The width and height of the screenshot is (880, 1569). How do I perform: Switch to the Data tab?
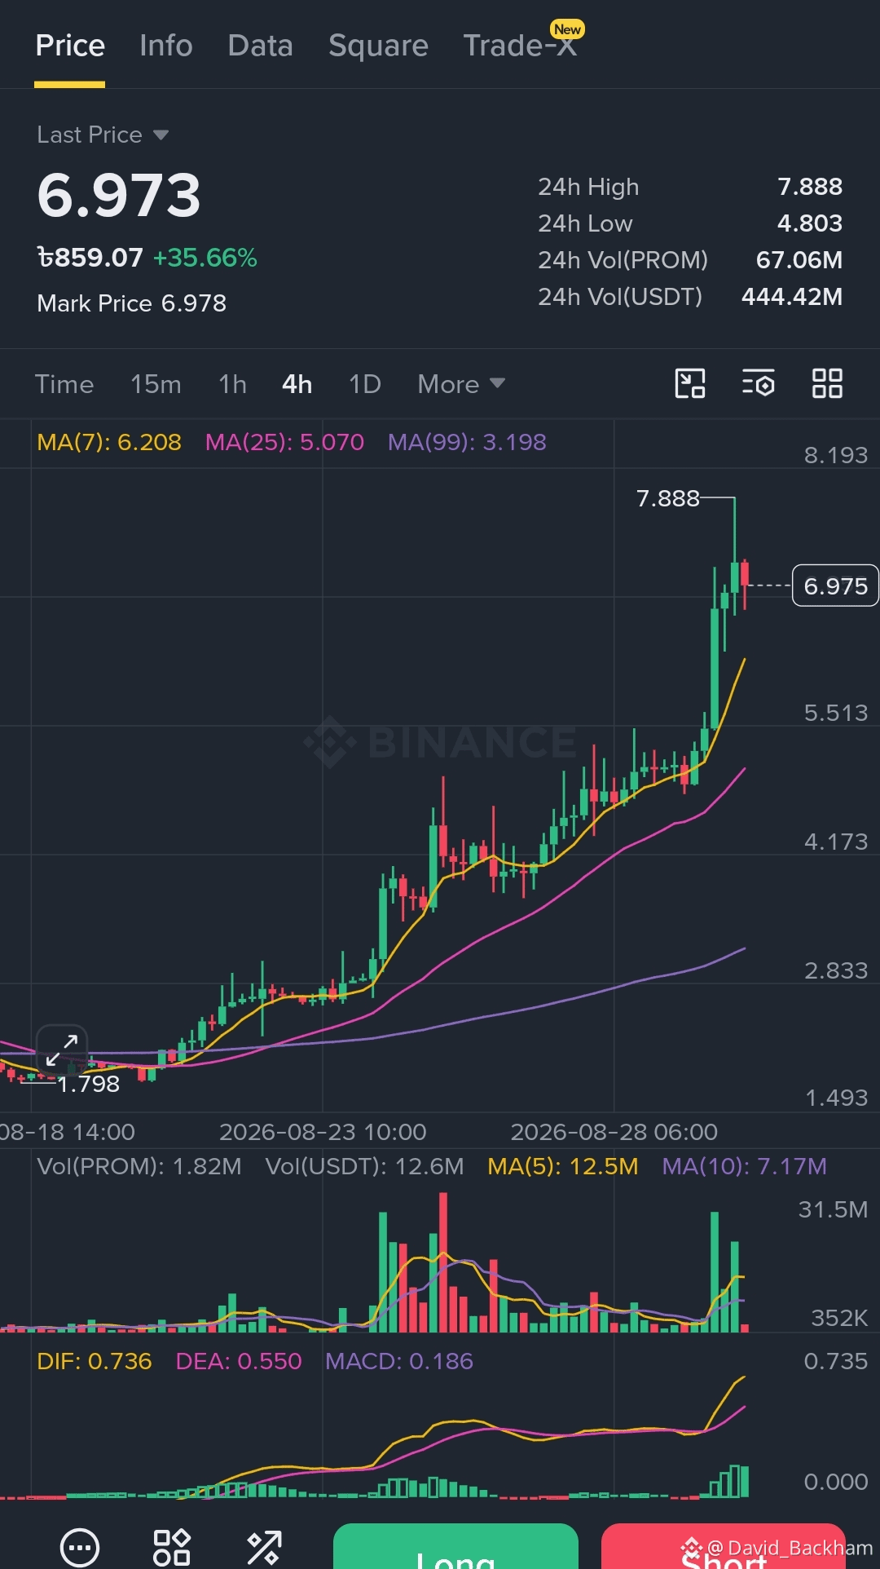click(260, 46)
